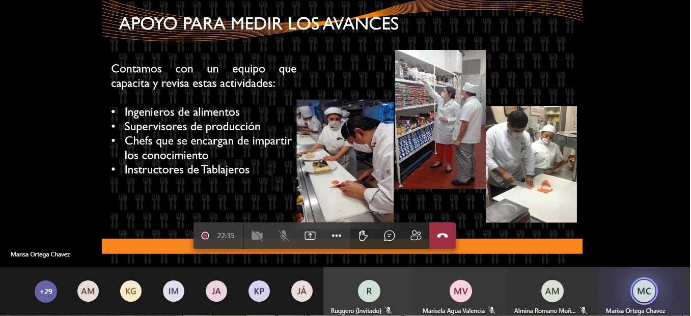Click the bullet Instructores de Tablajeros
The width and height of the screenshot is (691, 316).
click(187, 169)
